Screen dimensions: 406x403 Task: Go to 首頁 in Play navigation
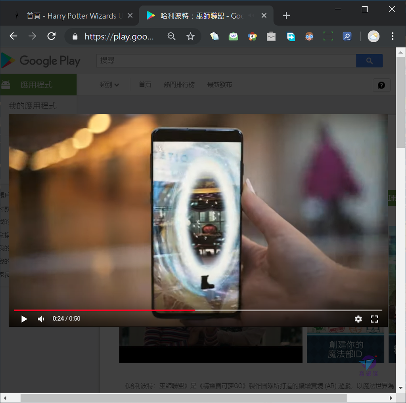tap(145, 85)
